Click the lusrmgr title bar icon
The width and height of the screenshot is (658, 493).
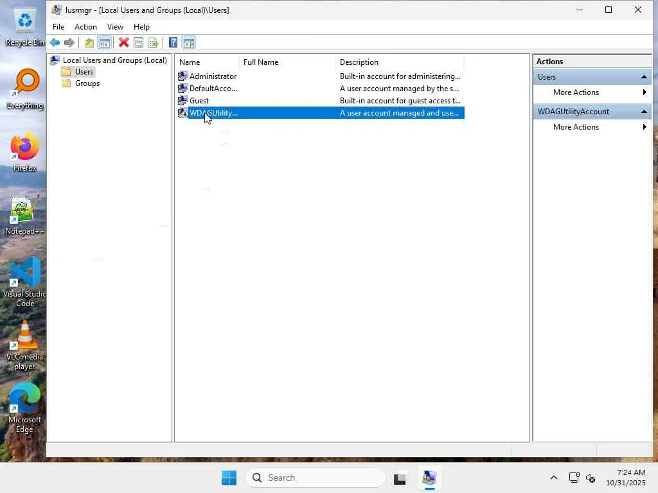[57, 10]
